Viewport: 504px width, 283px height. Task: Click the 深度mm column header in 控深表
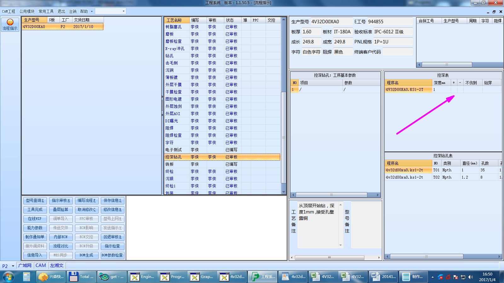coord(441,83)
